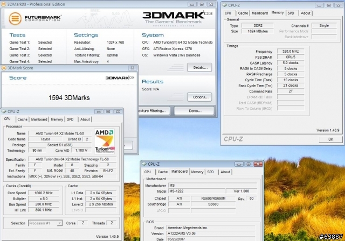This screenshot has height=241, width=345.
Task: Open Cache tab in CPU-Z mainboard window
Action: coord(163,172)
